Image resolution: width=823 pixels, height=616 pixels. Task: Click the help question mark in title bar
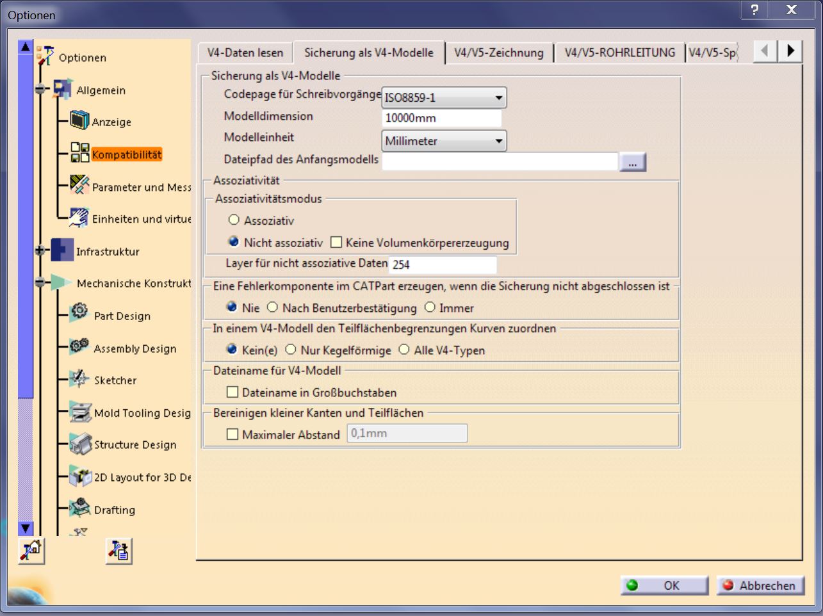[754, 10]
